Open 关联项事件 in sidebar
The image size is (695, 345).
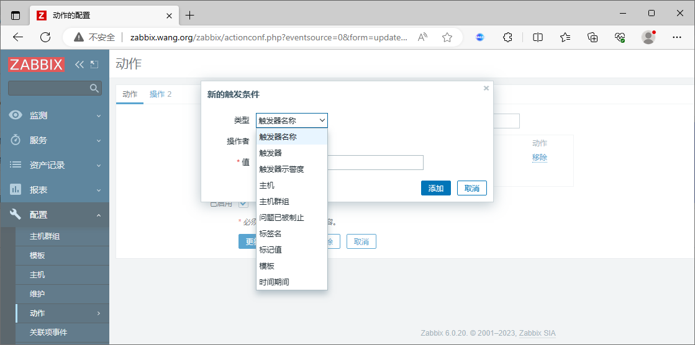(63, 332)
